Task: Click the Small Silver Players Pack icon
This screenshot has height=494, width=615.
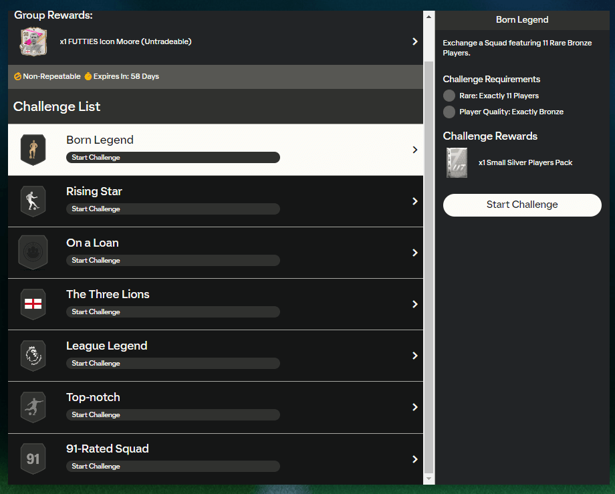Action: click(457, 162)
